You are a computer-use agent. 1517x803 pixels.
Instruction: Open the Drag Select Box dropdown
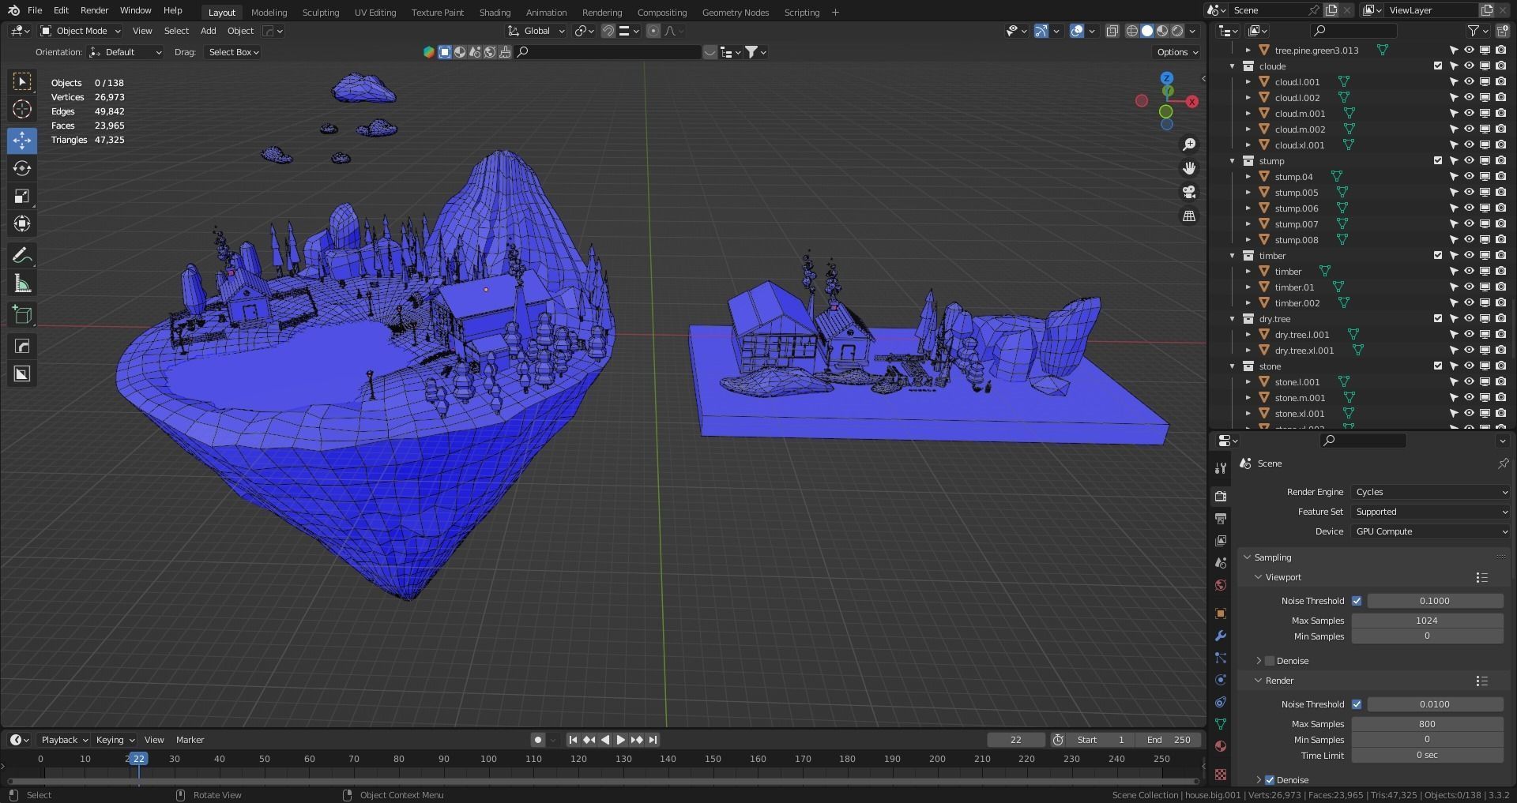click(233, 52)
